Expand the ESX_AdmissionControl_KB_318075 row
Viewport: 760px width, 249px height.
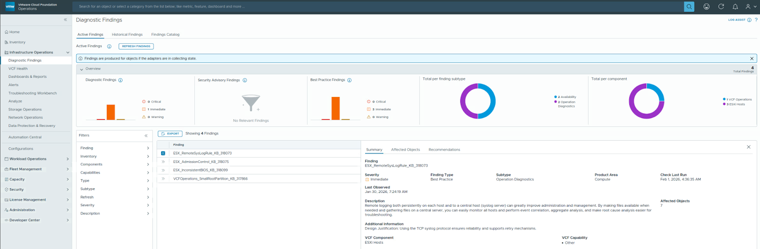point(163,162)
